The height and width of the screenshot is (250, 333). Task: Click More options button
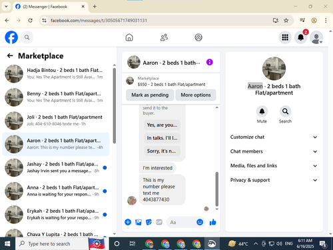click(x=196, y=95)
